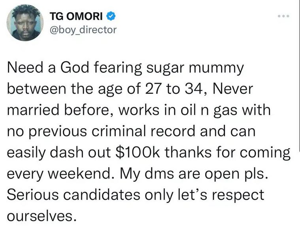Open the tweet's three-dot more options menu
The image size is (300, 229).
[283, 17]
